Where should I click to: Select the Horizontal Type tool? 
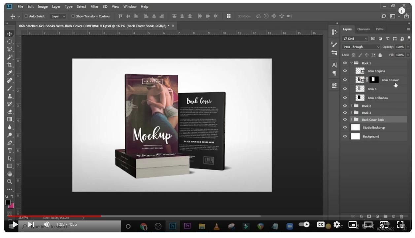pyautogui.click(x=10, y=150)
